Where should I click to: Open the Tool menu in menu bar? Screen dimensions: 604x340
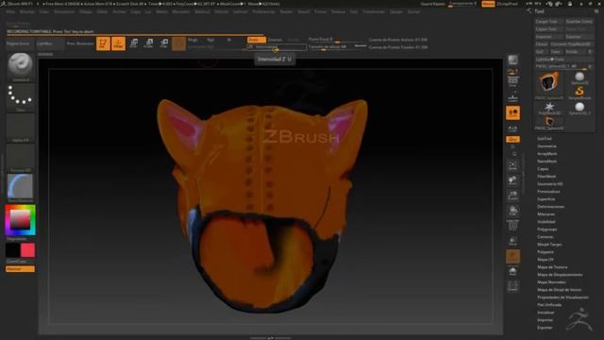click(x=353, y=12)
